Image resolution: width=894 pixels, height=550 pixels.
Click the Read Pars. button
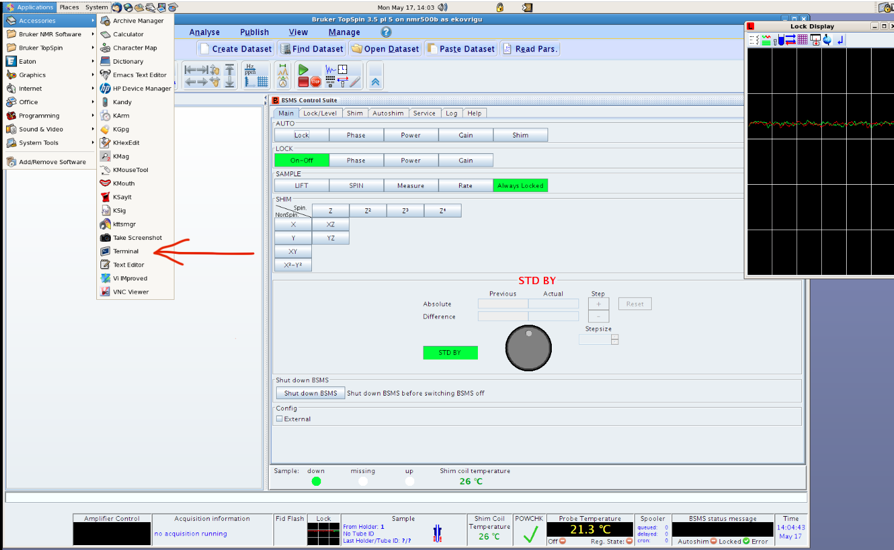pyautogui.click(x=530, y=49)
